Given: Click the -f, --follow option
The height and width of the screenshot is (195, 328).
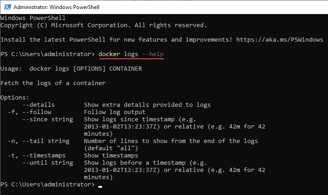Looking at the screenshot, I should pyautogui.click(x=29, y=112).
